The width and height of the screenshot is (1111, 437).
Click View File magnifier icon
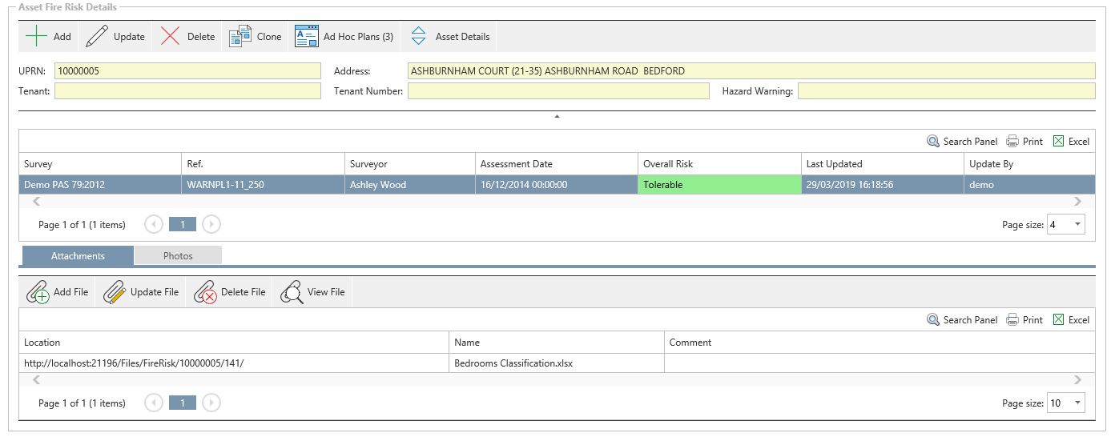(292, 293)
